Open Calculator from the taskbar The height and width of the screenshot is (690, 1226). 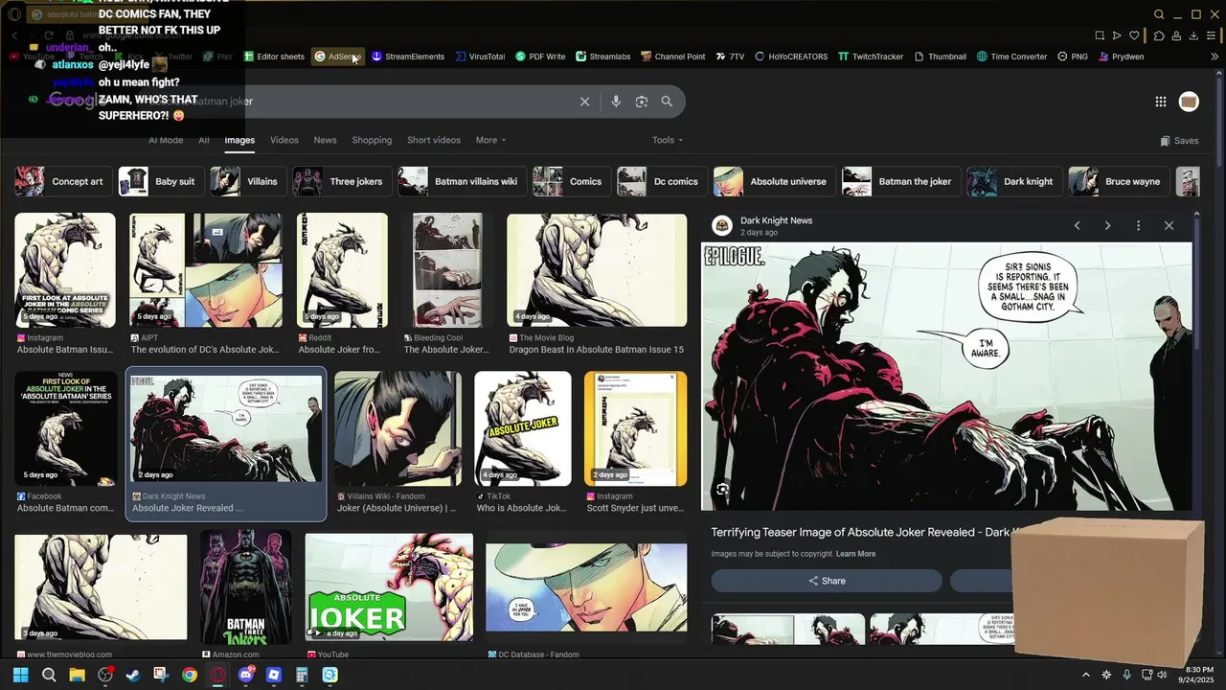tap(302, 675)
